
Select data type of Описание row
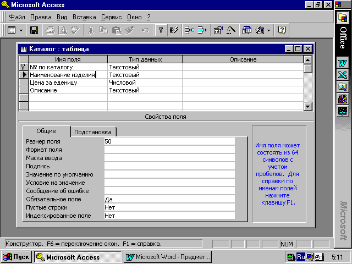(x=145, y=90)
